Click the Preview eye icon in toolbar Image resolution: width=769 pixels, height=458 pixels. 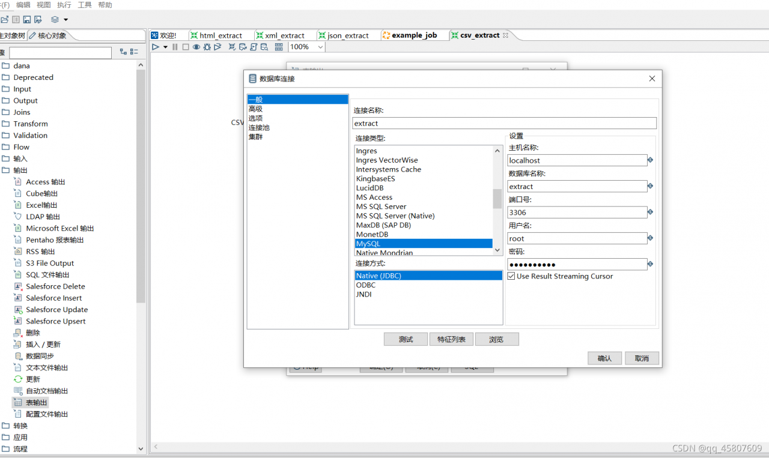196,47
